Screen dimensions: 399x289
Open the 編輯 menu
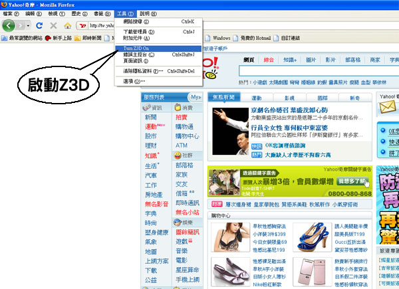(33, 14)
